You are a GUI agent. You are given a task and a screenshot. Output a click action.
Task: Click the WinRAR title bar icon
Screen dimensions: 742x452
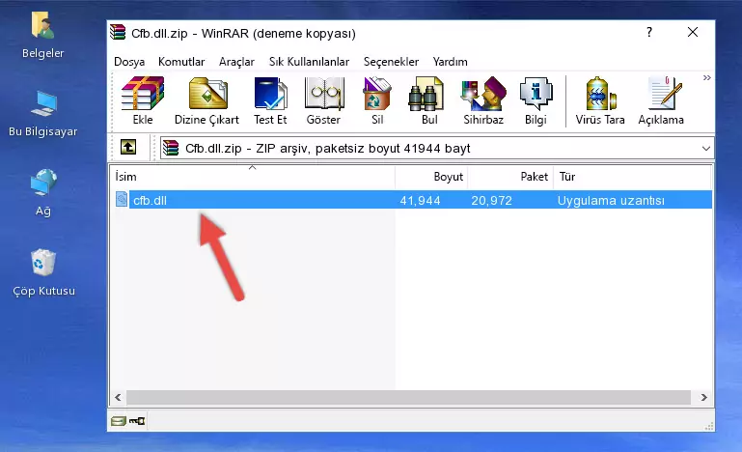[x=118, y=32]
